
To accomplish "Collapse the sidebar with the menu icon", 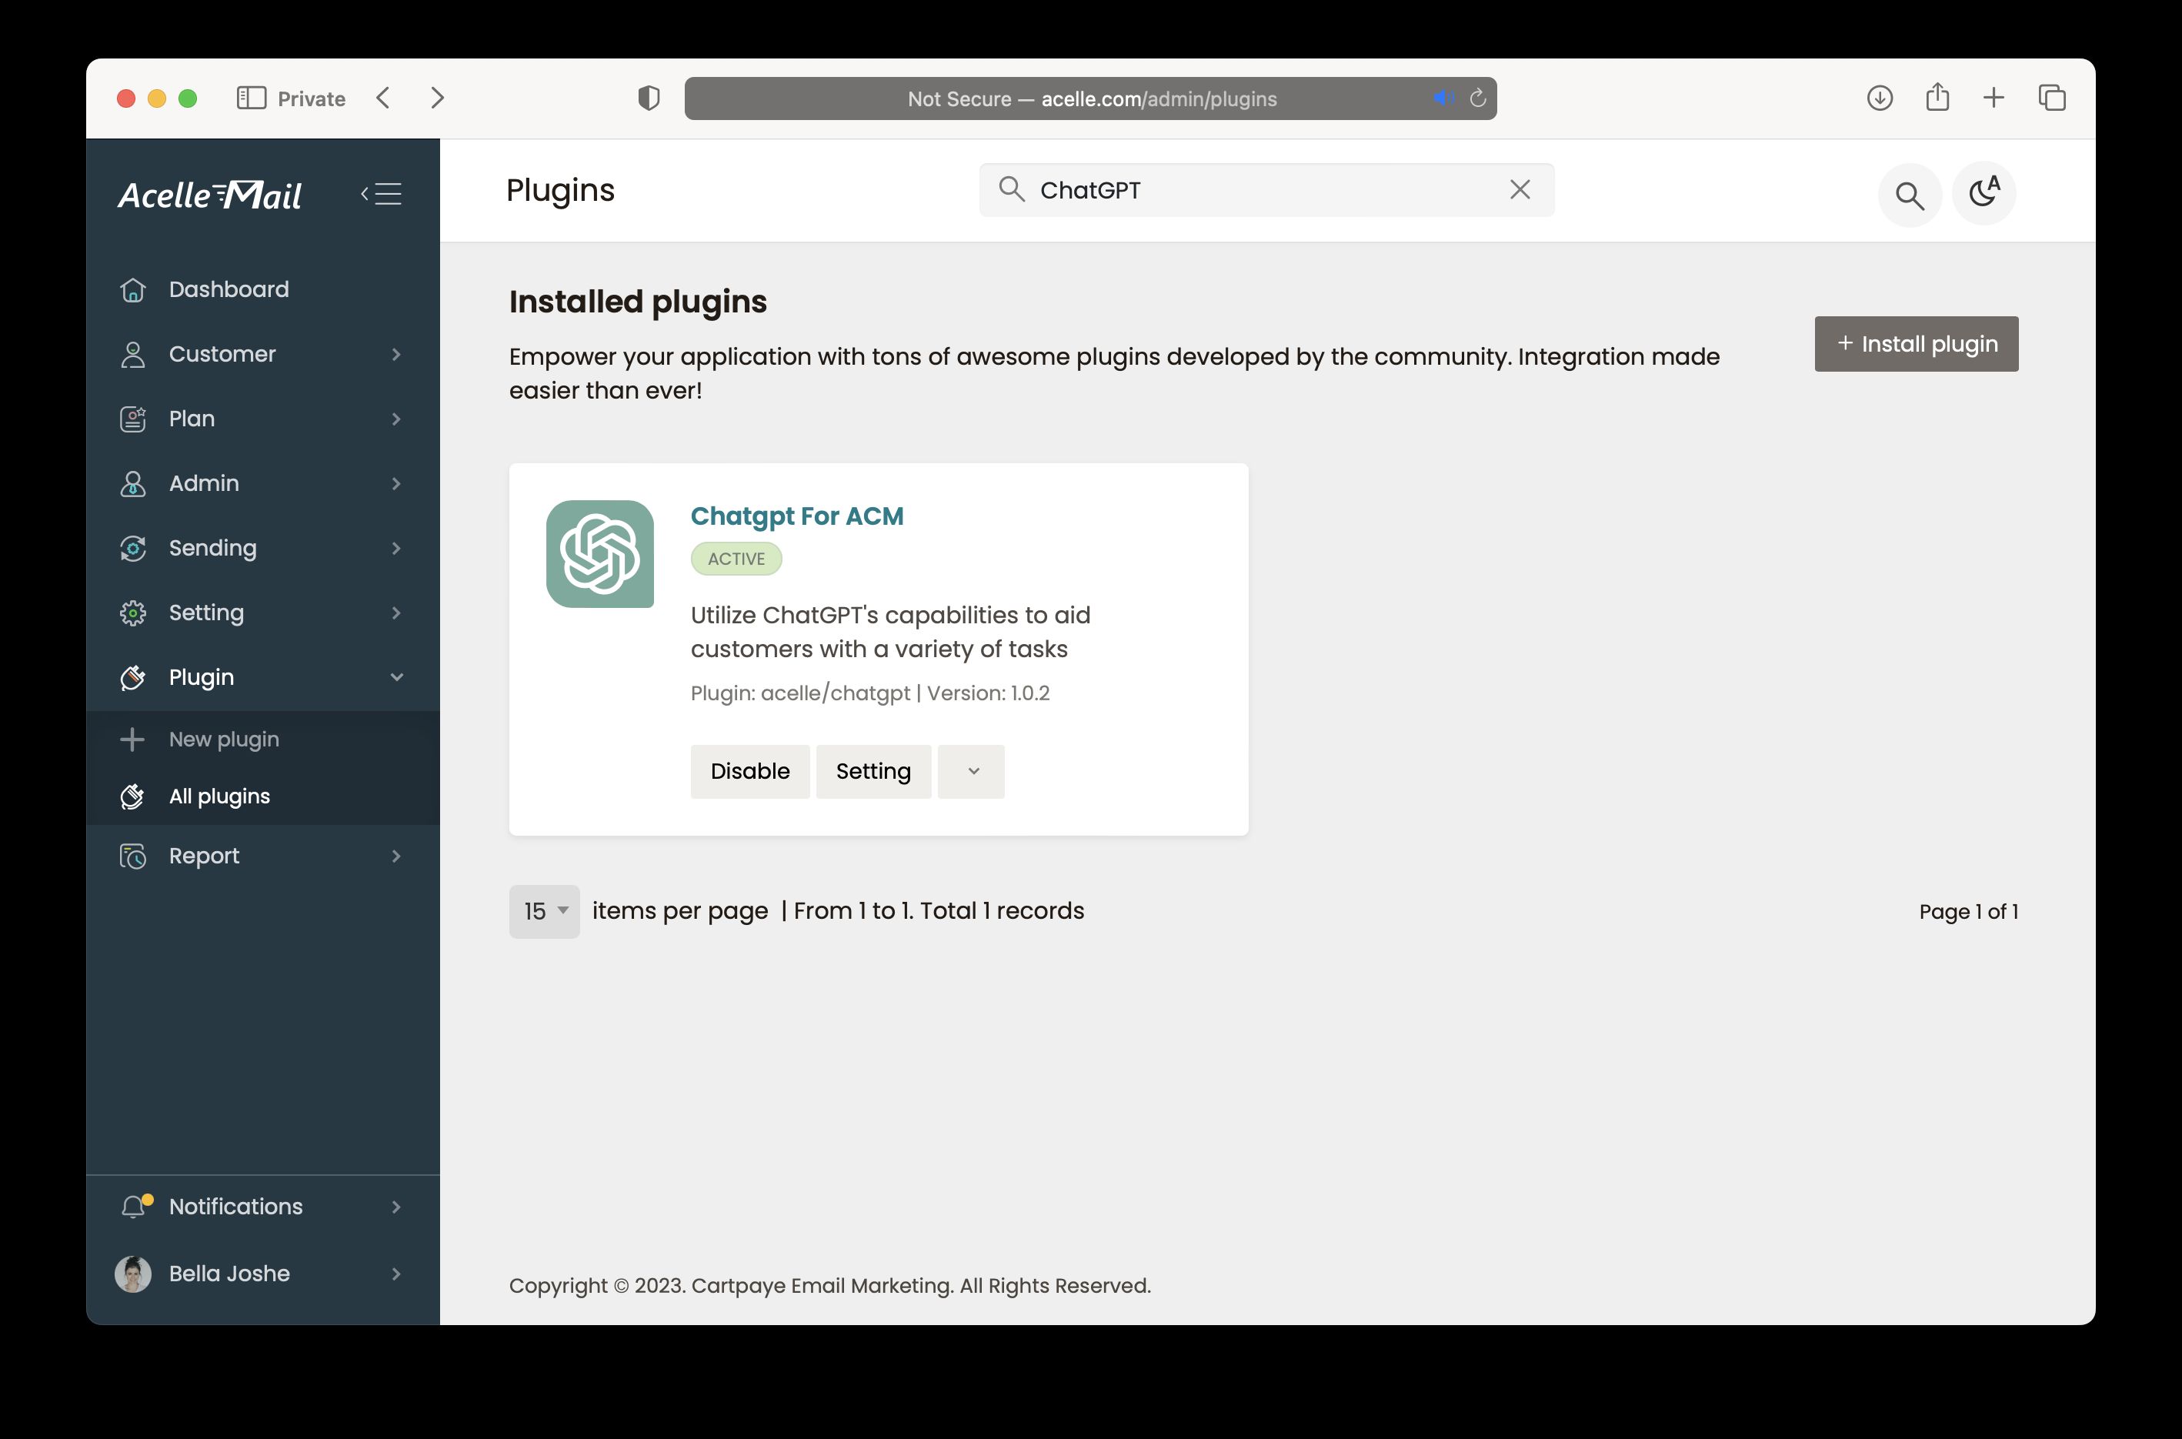I will 382,194.
